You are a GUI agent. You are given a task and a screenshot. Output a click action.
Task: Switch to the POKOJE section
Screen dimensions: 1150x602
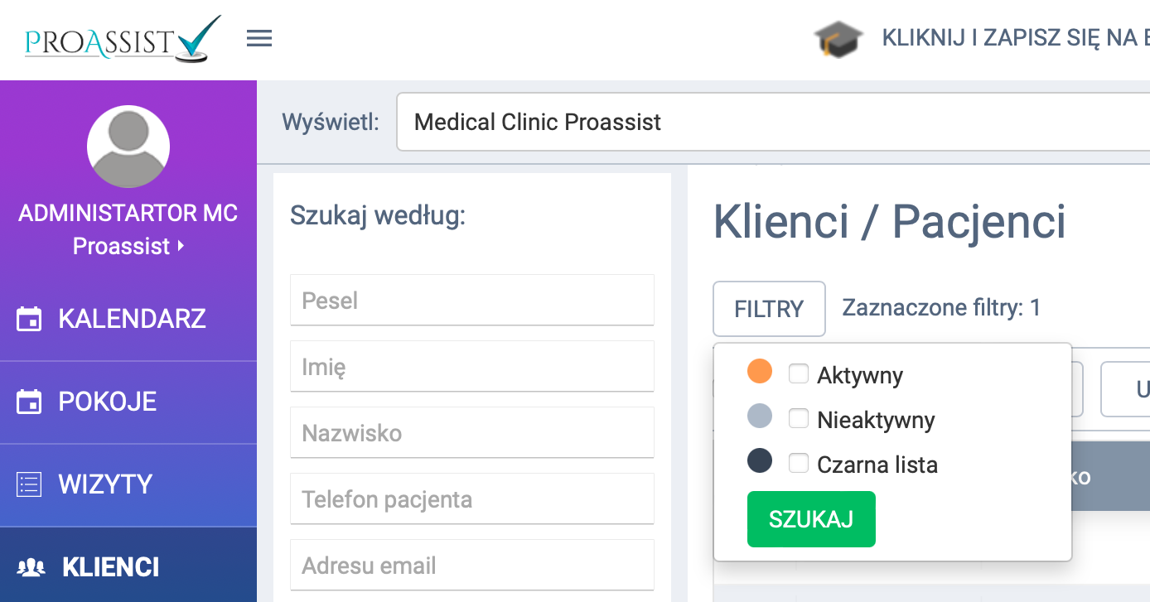(108, 400)
